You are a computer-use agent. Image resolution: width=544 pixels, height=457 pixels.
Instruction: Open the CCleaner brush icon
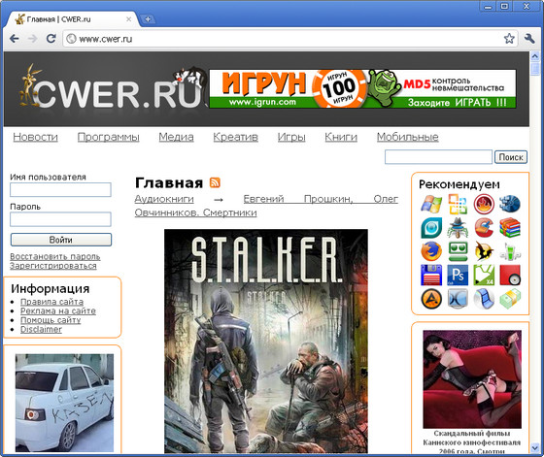click(484, 228)
